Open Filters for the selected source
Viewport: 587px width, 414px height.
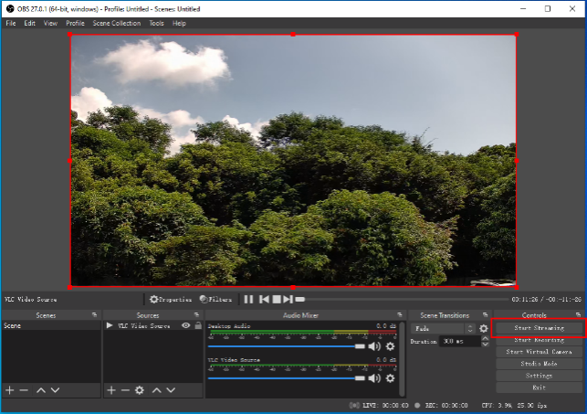point(215,299)
